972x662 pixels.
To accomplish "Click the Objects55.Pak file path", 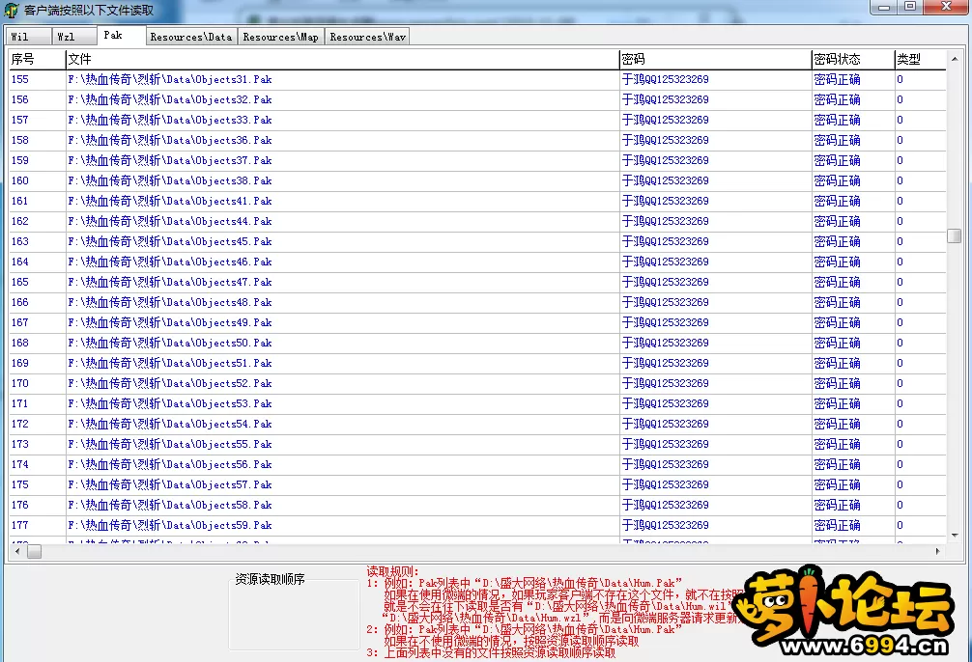I will click(170, 445).
